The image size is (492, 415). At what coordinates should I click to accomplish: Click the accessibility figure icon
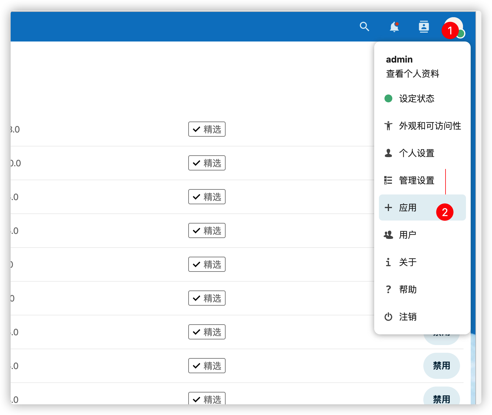point(388,126)
